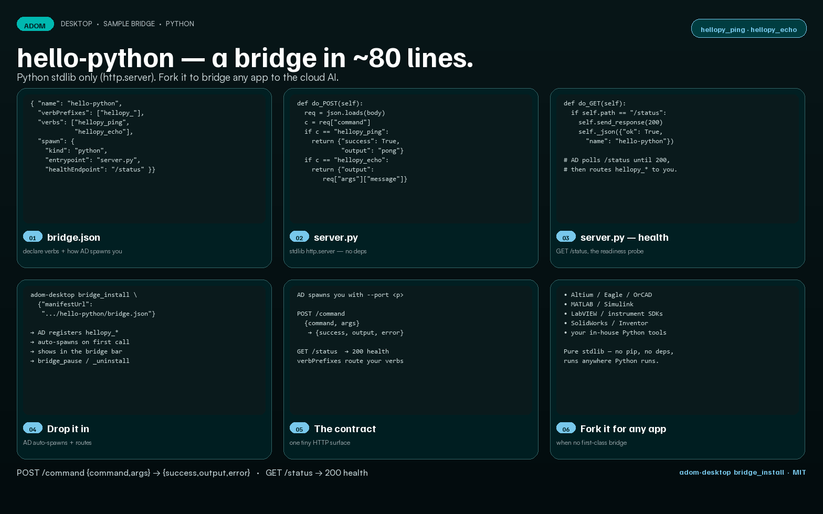Screen dimensions: 823x514
Task: Click the 'self.send_response(200)' code line
Action: coord(620,122)
